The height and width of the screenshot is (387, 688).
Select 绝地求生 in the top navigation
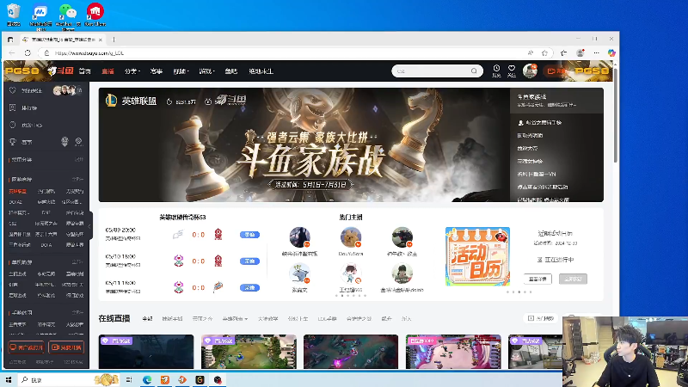click(x=261, y=71)
